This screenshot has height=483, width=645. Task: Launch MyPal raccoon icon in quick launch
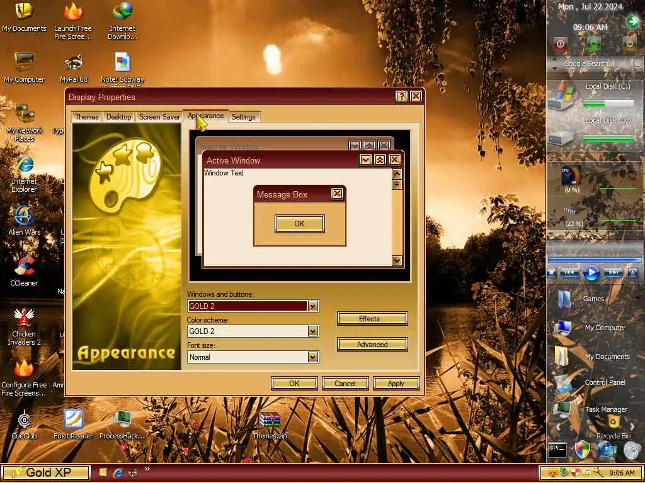click(x=132, y=473)
